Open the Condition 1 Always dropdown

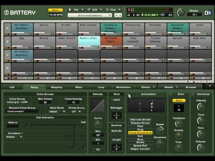(x=14, y=137)
